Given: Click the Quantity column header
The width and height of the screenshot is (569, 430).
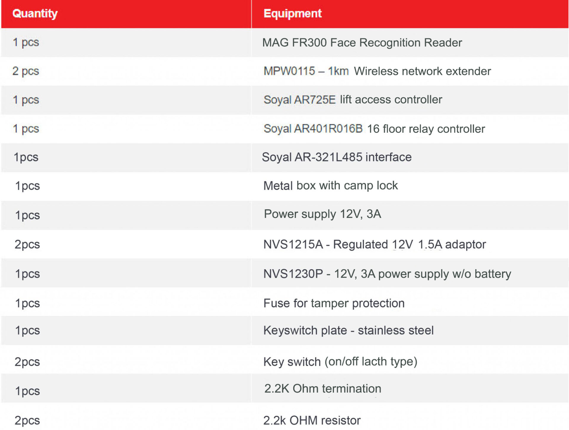Looking at the screenshot, I should pos(35,14).
